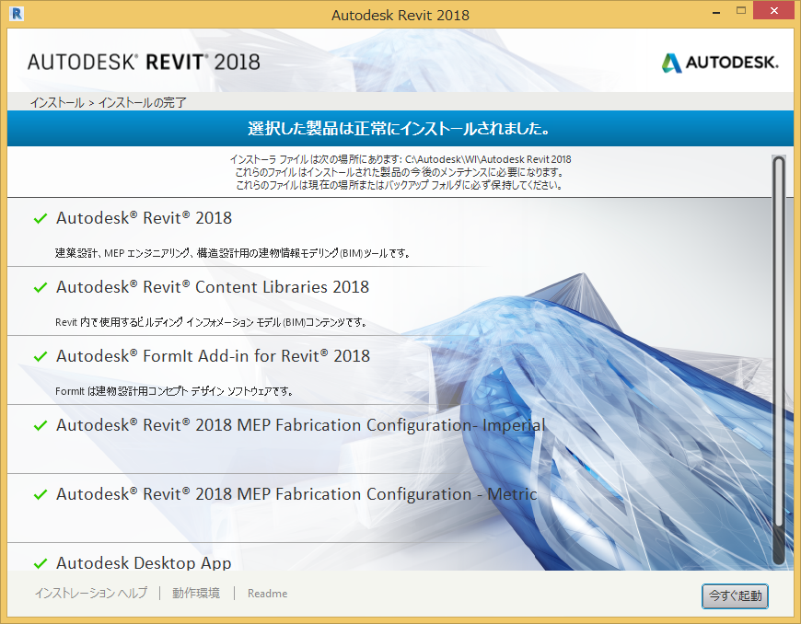This screenshot has height=624, width=801.
Task: Click the Autodesk logo
Action: pos(720,63)
